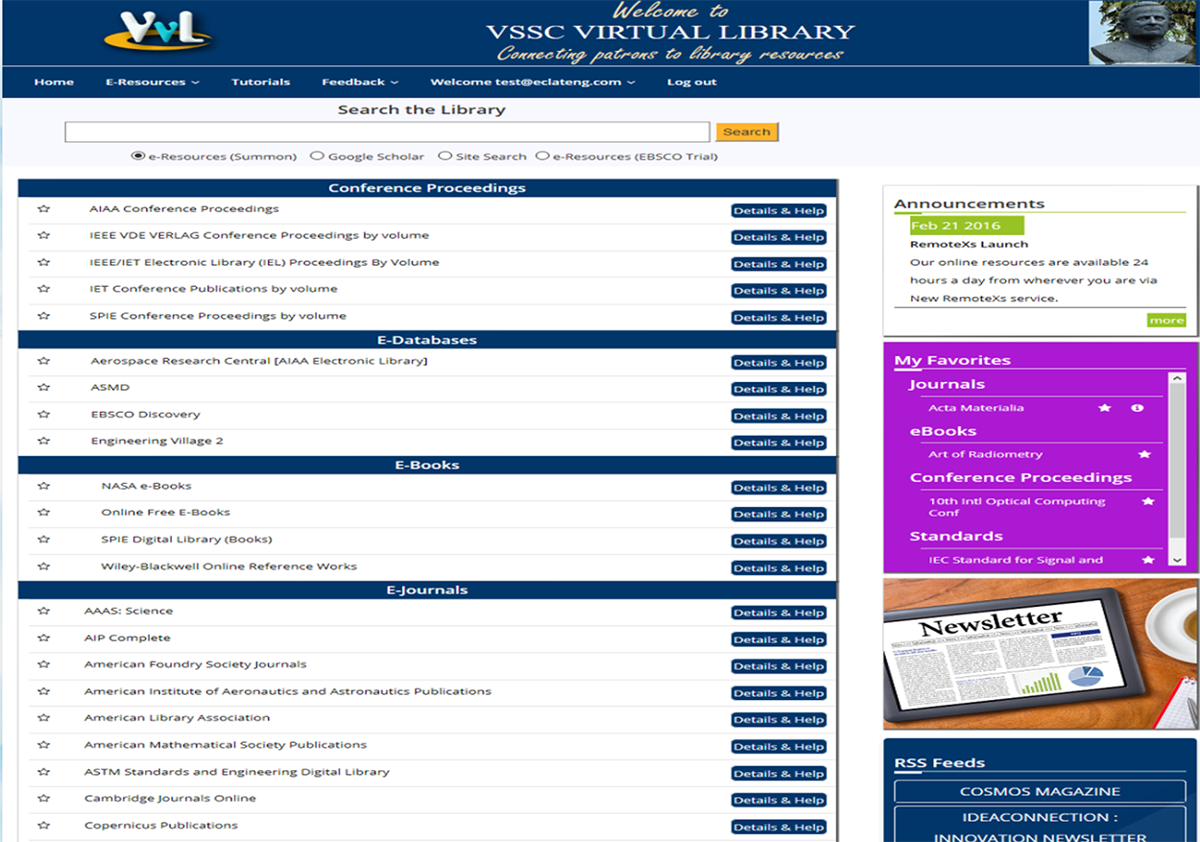Click the My Favorites panel scrollbar down arrow

(1176, 559)
